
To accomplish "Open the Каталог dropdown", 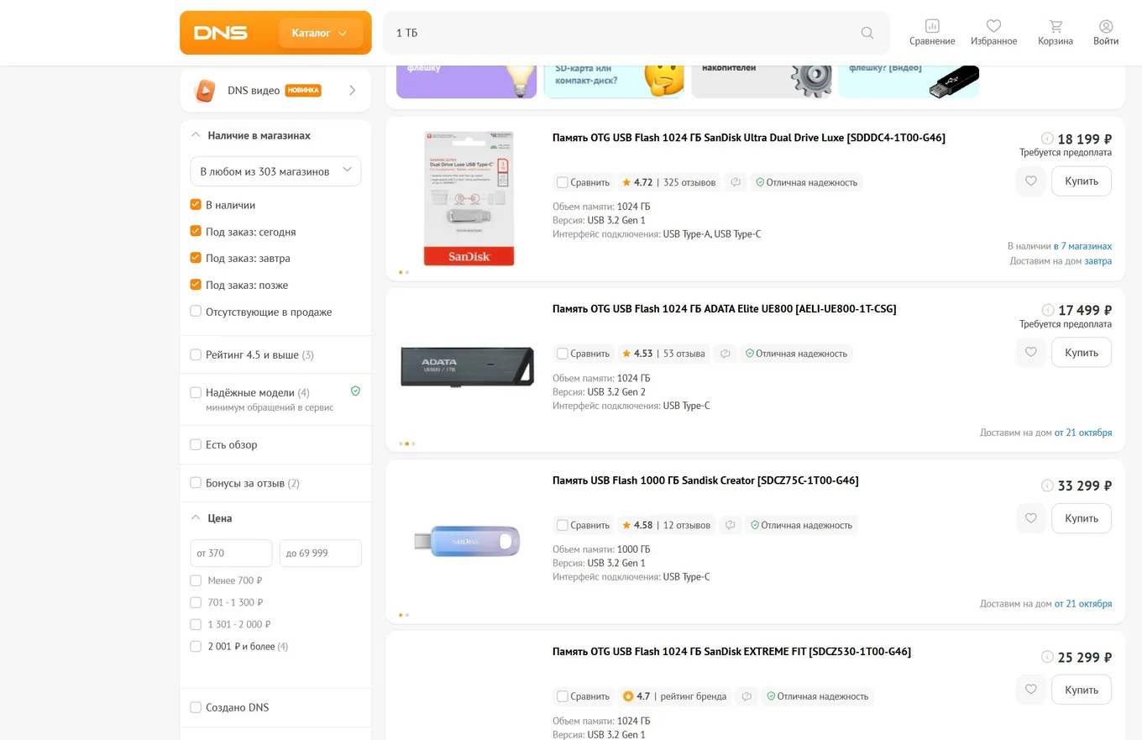I will point(320,33).
